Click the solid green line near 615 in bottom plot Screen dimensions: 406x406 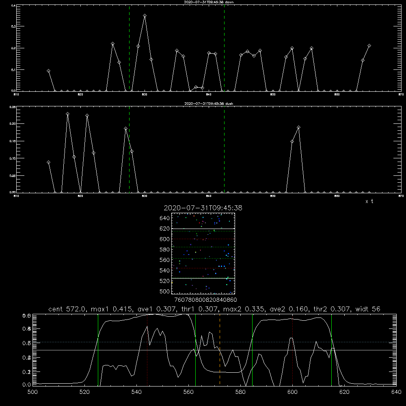pyautogui.click(x=331, y=350)
